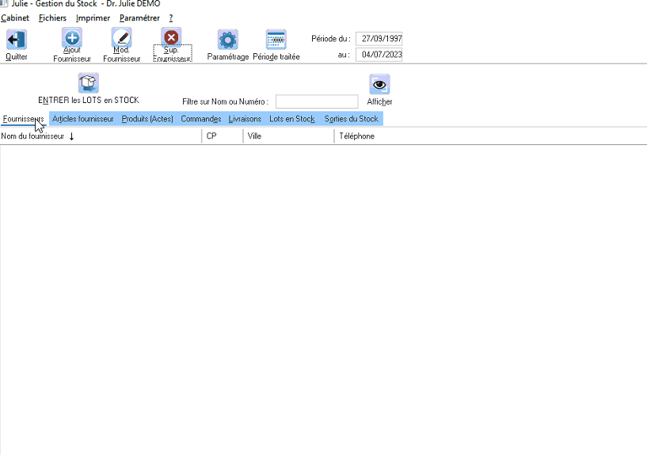Switch to the Articles fournisseur tab
Image resolution: width=647 pixels, height=455 pixels.
(83, 119)
